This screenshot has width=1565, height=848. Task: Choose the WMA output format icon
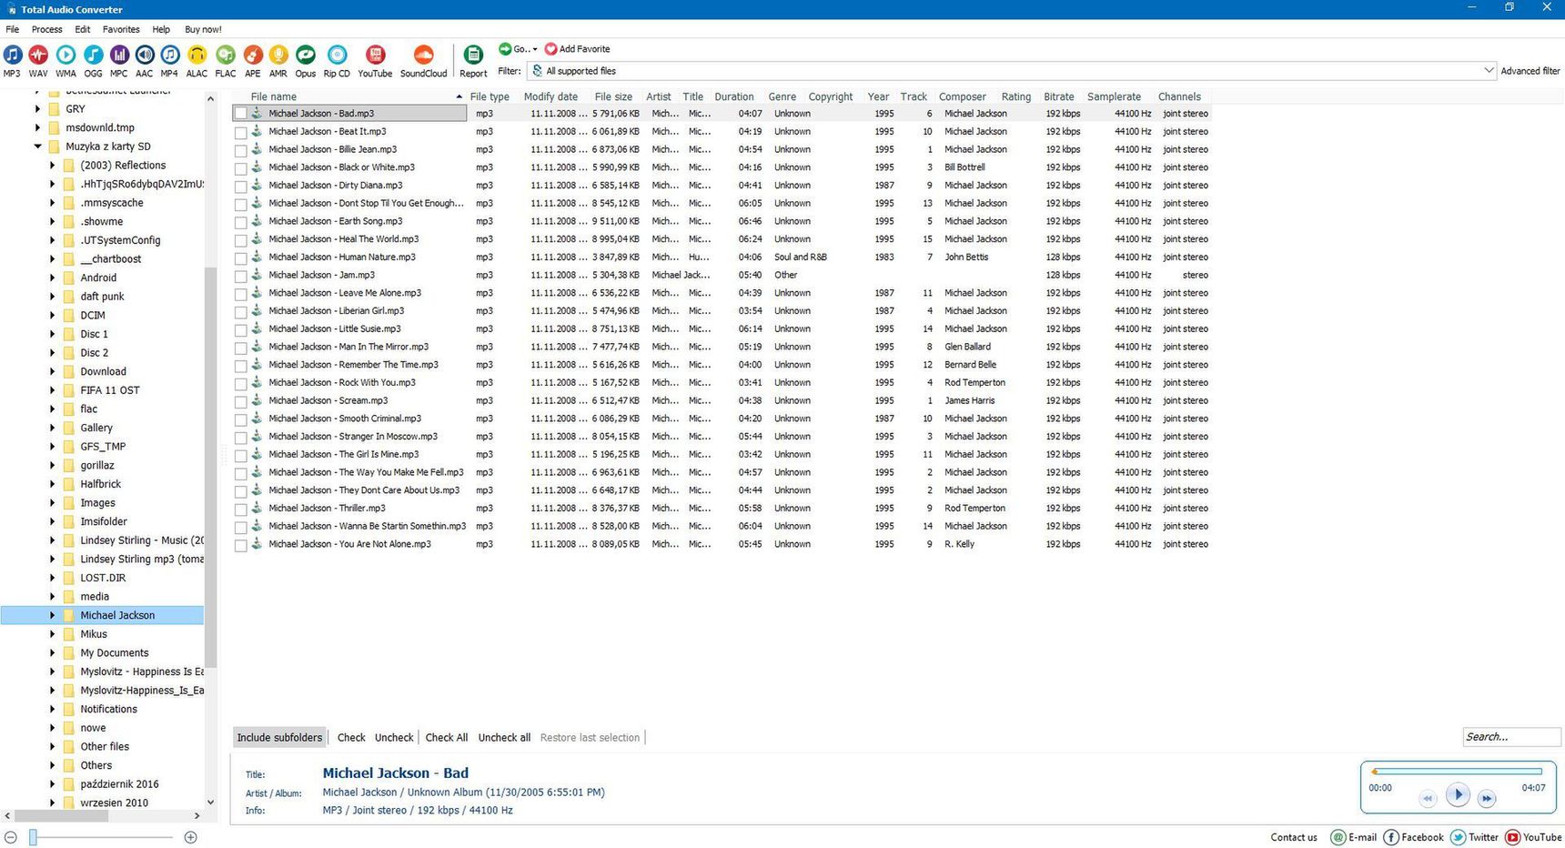point(66,56)
